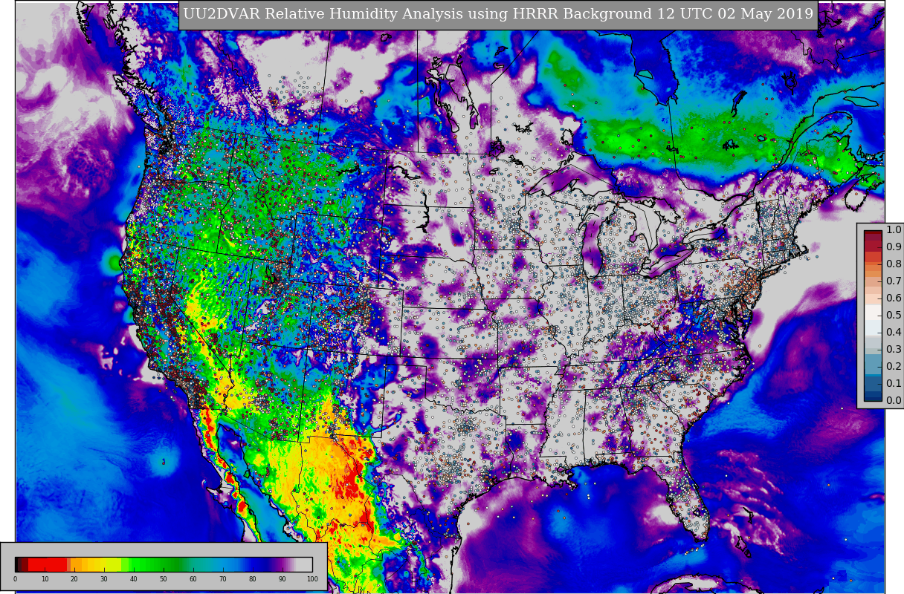Viewport: 904px width, 594px height.
Task: Click the '0.0' label on the vertical scale
Action: [894, 401]
